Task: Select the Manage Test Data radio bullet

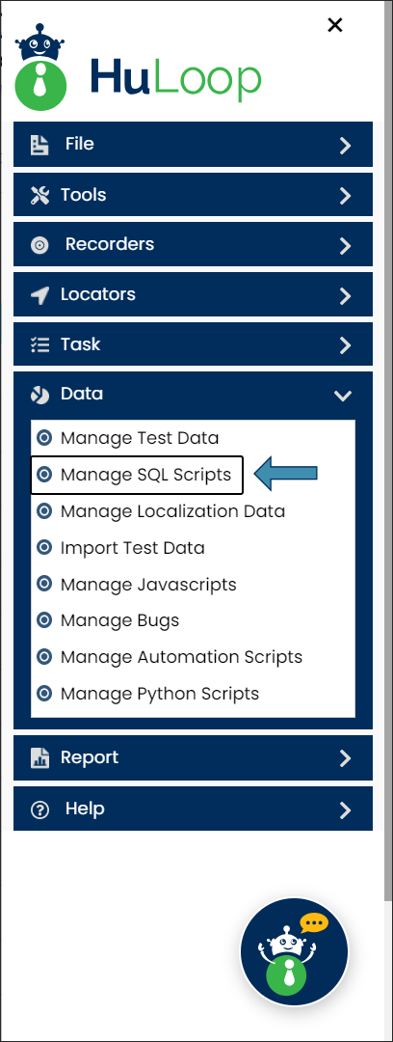Action: coord(44,438)
